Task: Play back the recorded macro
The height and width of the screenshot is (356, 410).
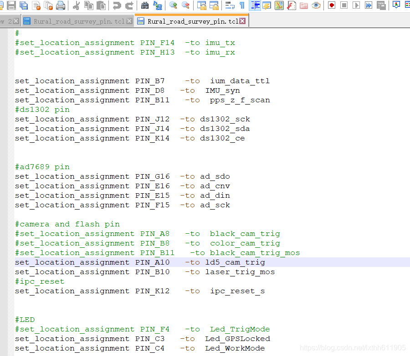Action: [356, 5]
